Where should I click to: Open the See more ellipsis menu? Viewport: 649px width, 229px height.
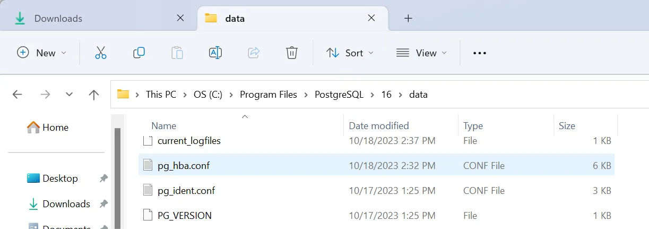tap(479, 53)
